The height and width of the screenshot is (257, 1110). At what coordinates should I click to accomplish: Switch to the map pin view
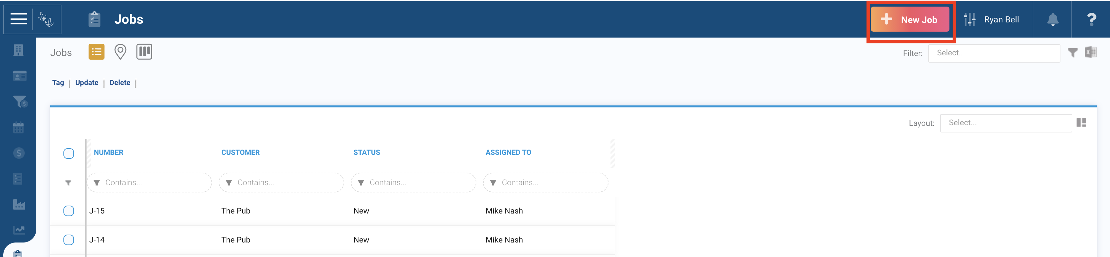pyautogui.click(x=120, y=52)
